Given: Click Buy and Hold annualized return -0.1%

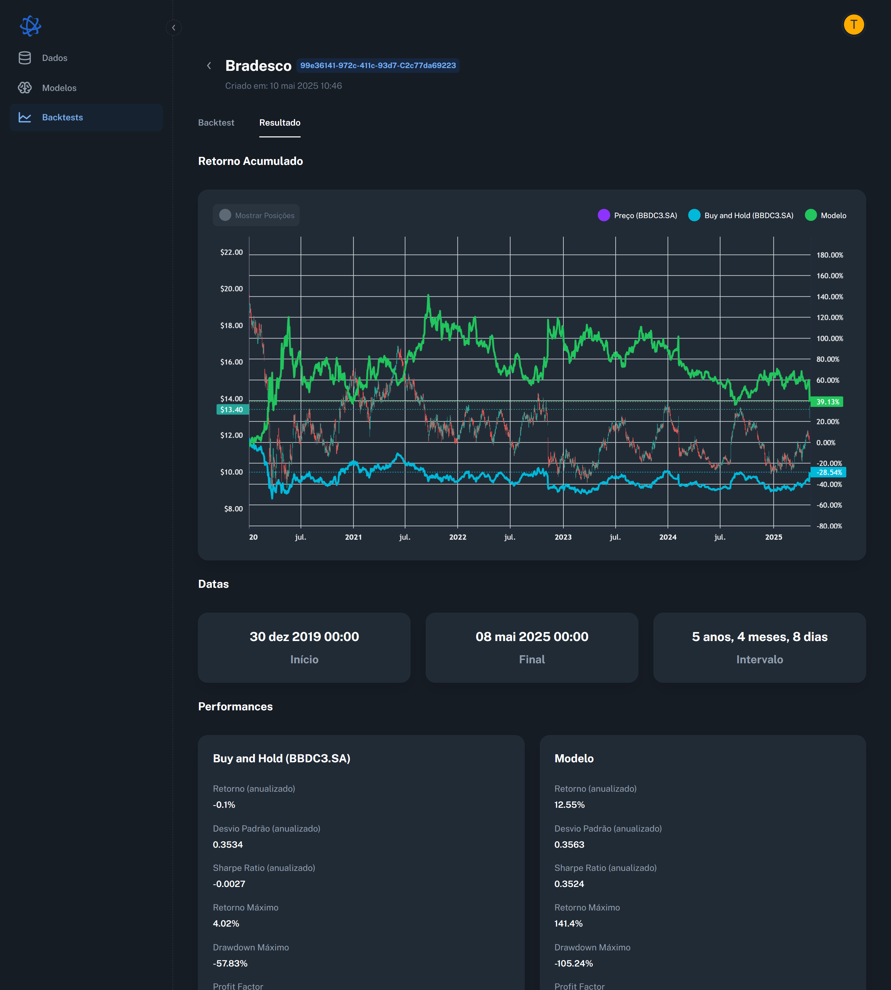Looking at the screenshot, I should coord(224,804).
